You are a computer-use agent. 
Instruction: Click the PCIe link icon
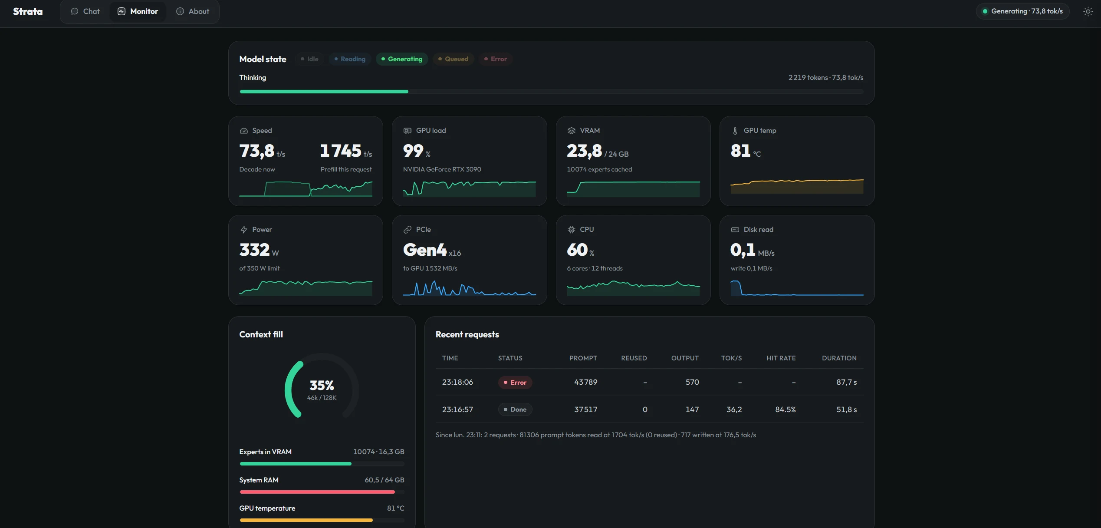[x=408, y=230]
